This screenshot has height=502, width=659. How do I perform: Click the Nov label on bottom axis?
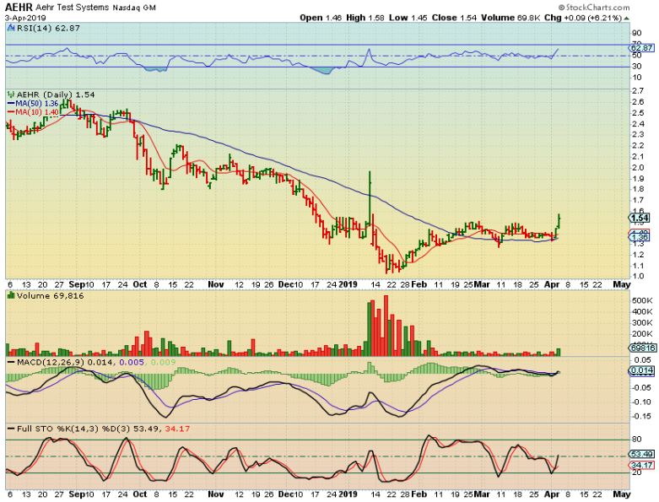[216, 494]
